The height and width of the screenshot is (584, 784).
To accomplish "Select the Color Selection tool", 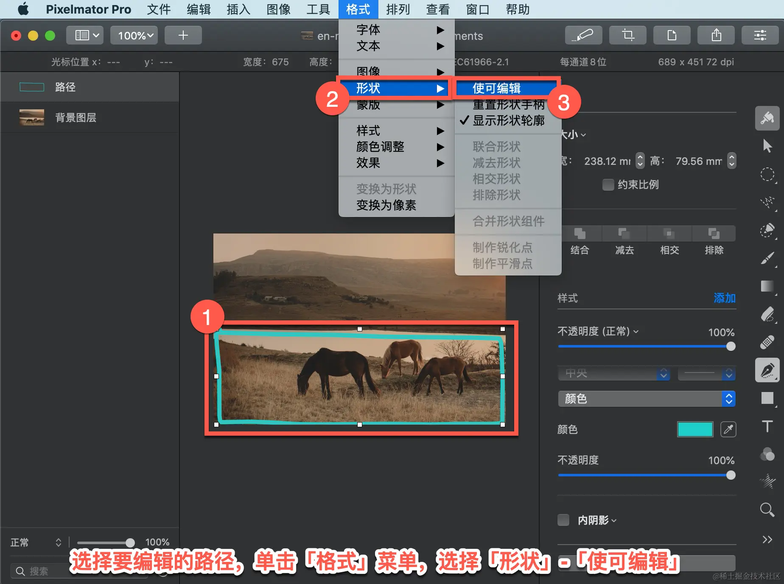I will (x=767, y=230).
